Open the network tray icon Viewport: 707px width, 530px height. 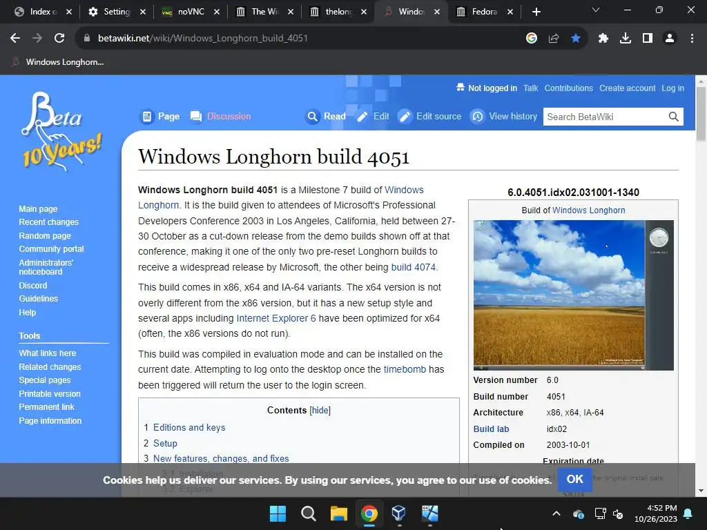tap(600, 513)
